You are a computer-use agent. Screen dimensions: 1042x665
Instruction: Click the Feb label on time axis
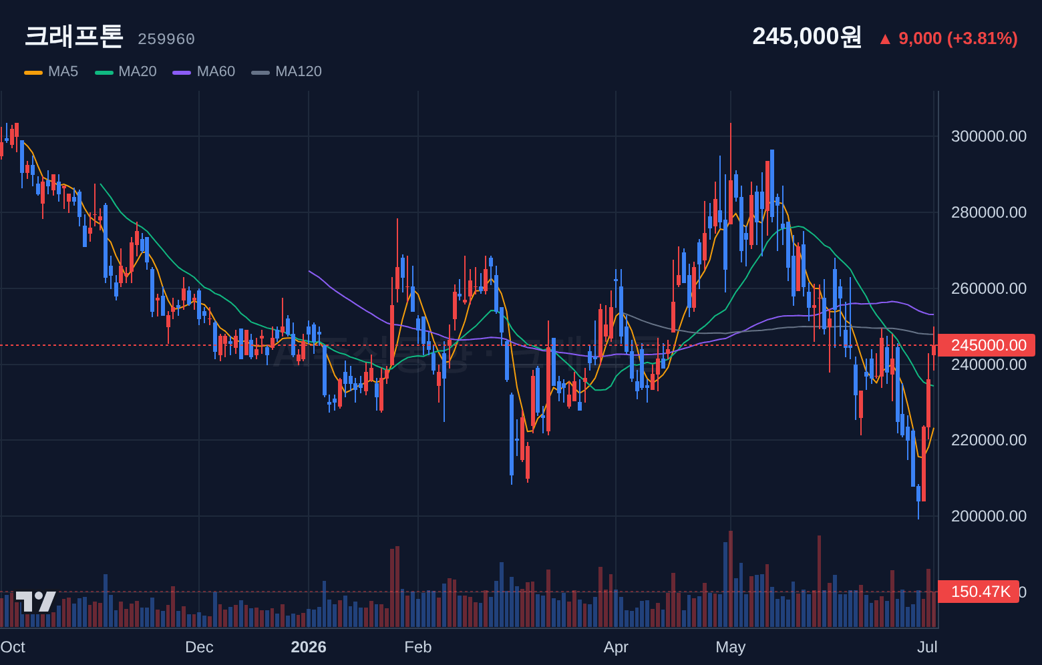[x=418, y=647]
